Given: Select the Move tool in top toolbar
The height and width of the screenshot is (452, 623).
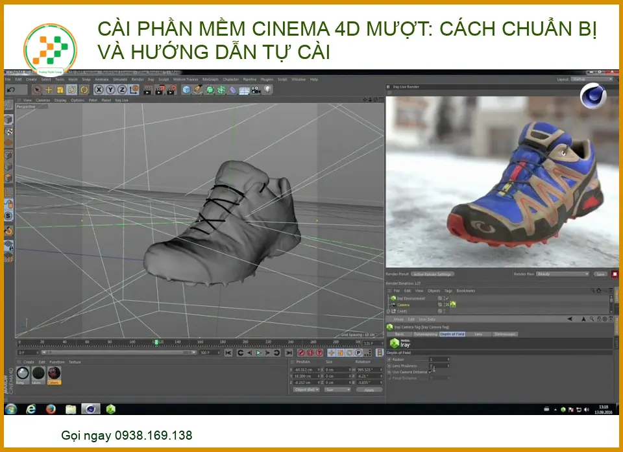Looking at the screenshot, I should point(49,89).
